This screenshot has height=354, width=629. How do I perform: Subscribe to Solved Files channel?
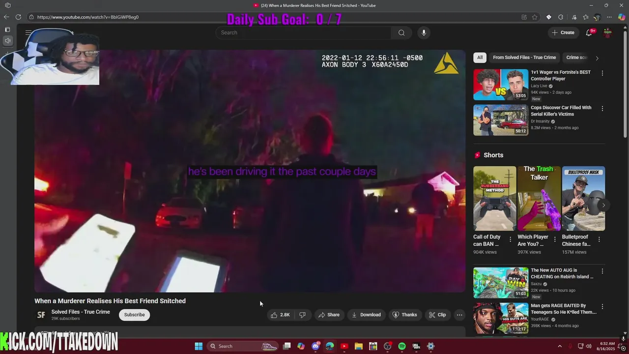click(134, 315)
